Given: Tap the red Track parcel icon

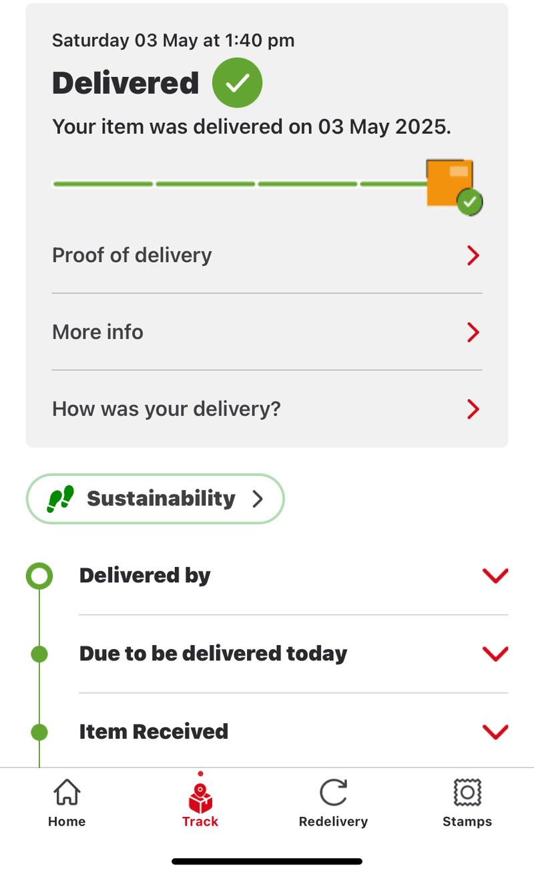Looking at the screenshot, I should pyautogui.click(x=200, y=797).
